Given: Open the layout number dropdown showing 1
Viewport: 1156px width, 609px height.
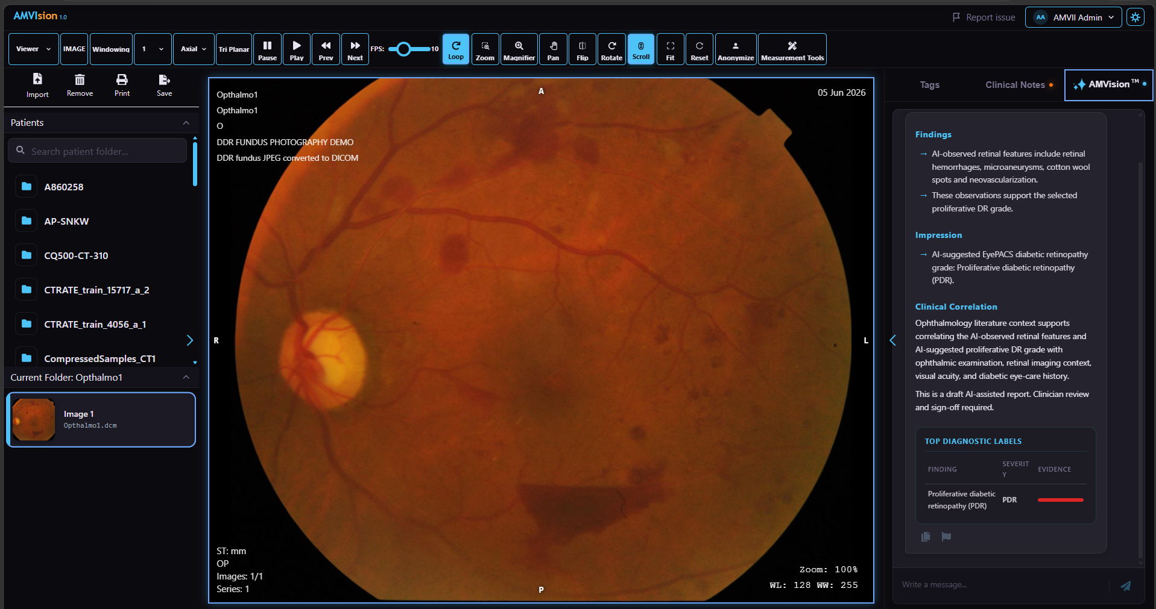Looking at the screenshot, I should [x=153, y=49].
